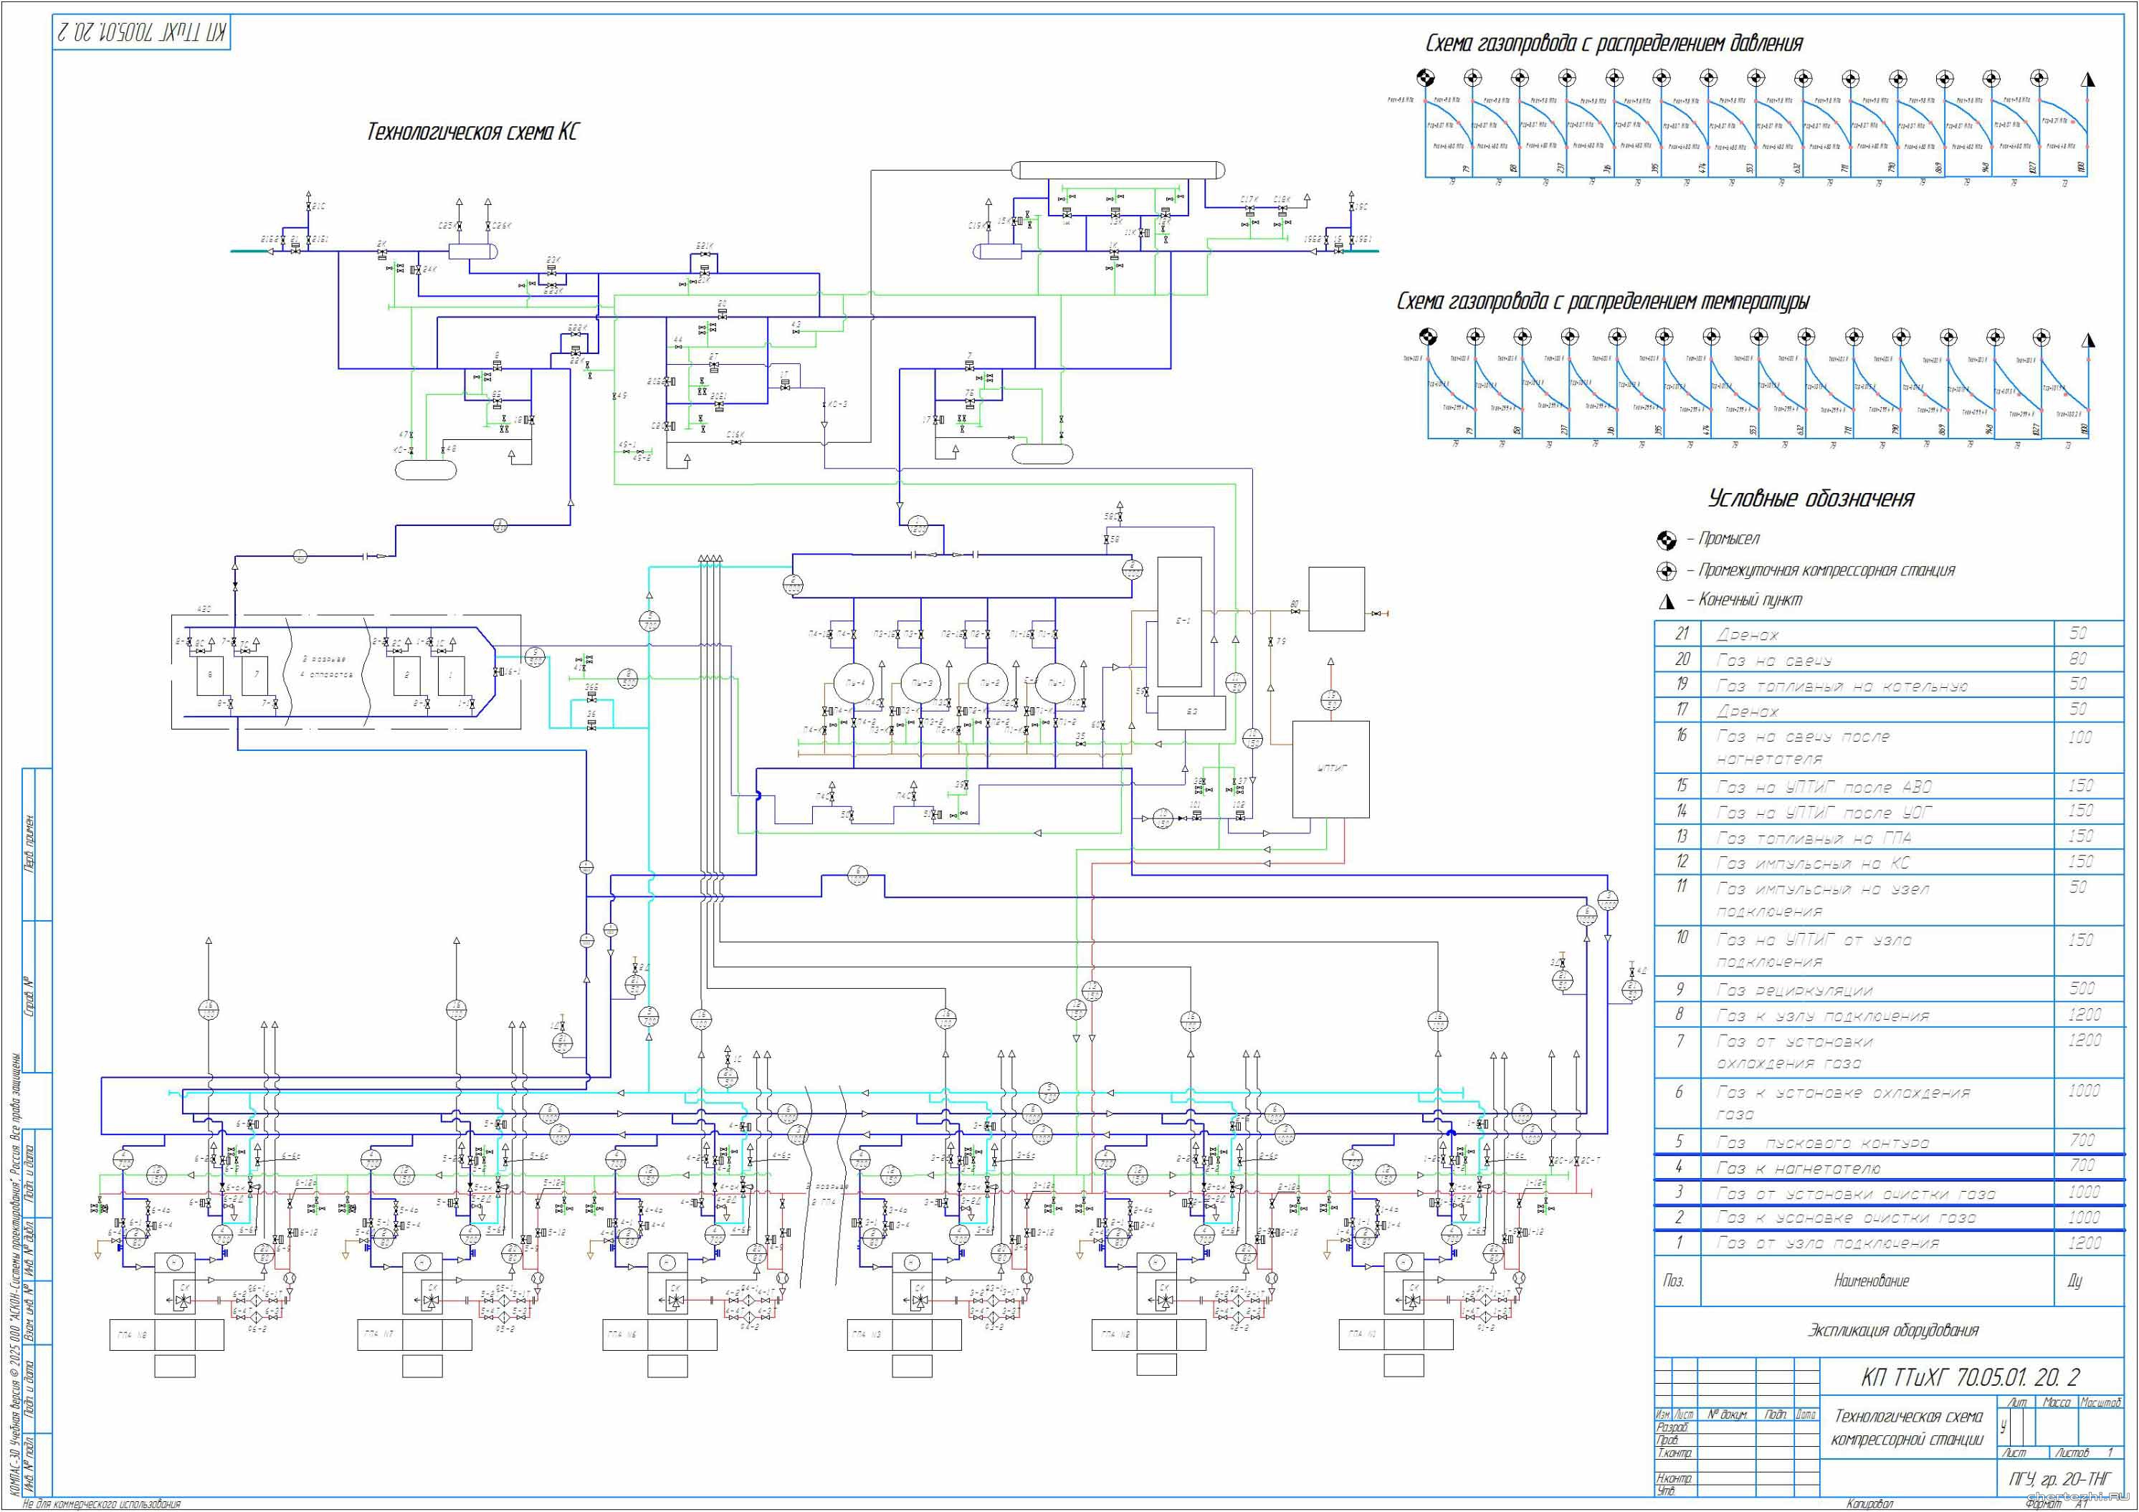Select table row 'Газ рециркуляции'
This screenshot has width=2139, height=1512.
click(x=1793, y=990)
